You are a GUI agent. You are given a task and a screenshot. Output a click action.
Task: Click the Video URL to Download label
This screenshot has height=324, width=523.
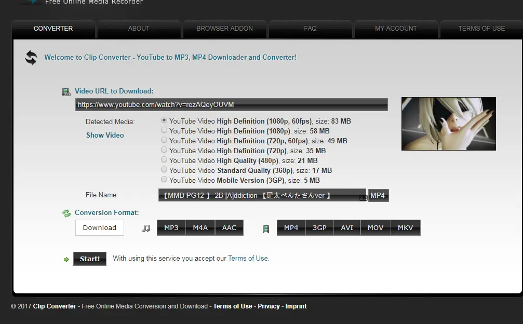coord(114,91)
